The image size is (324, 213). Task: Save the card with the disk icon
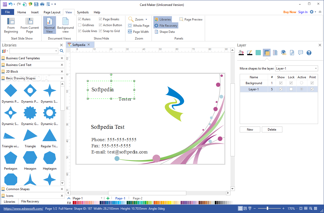(x=36, y=4)
